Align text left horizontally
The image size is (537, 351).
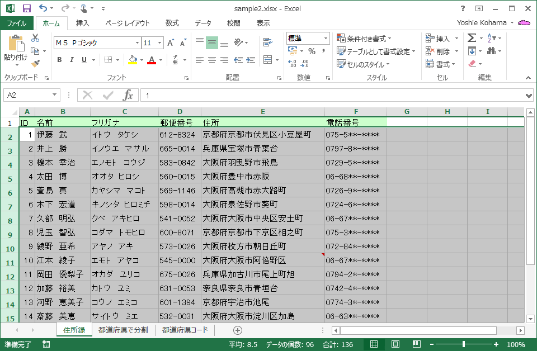200,60
